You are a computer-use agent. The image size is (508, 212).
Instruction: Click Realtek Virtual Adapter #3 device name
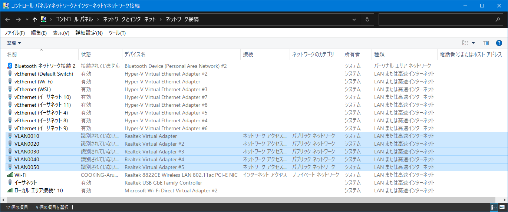154,152
